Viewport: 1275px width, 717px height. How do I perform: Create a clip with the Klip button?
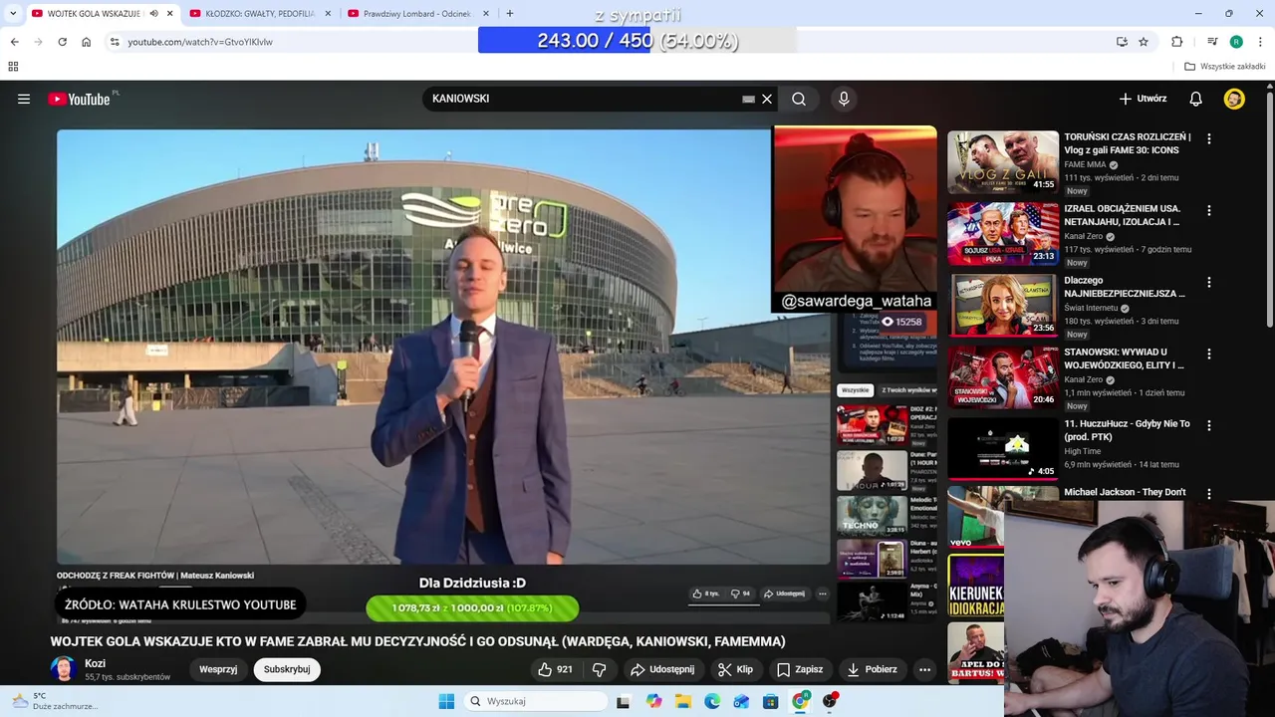736,669
